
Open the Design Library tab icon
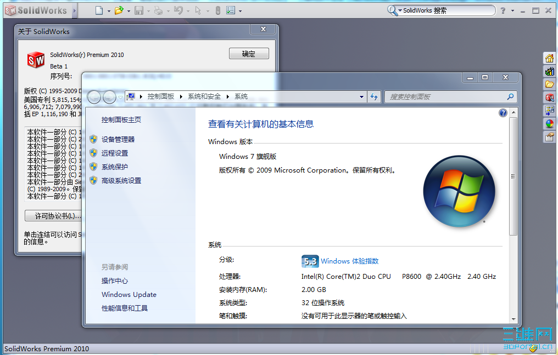click(x=549, y=71)
